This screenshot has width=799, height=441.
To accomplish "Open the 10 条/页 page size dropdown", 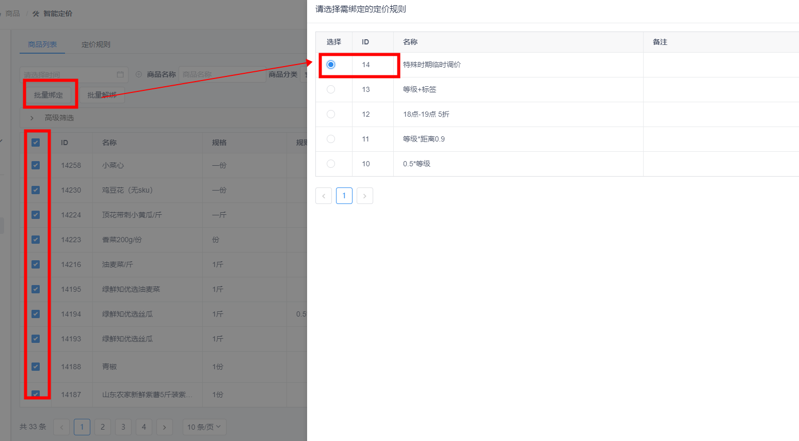I will (204, 427).
